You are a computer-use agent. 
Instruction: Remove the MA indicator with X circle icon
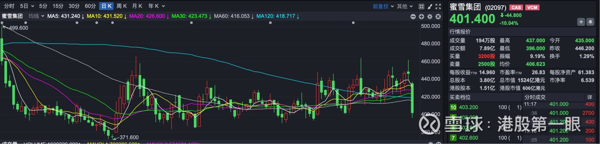click(438, 16)
